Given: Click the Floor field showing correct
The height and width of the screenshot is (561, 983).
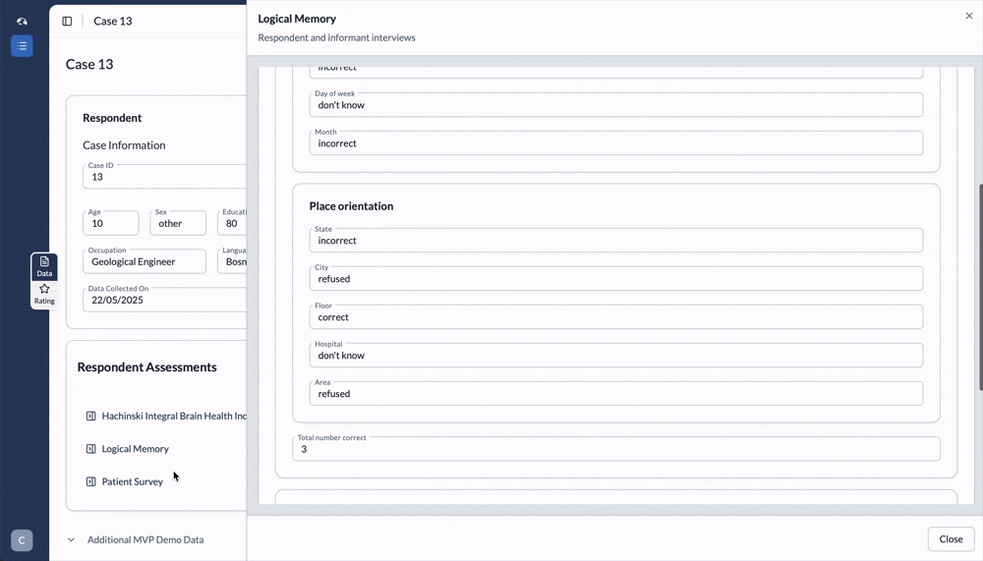Looking at the screenshot, I should 615,316.
